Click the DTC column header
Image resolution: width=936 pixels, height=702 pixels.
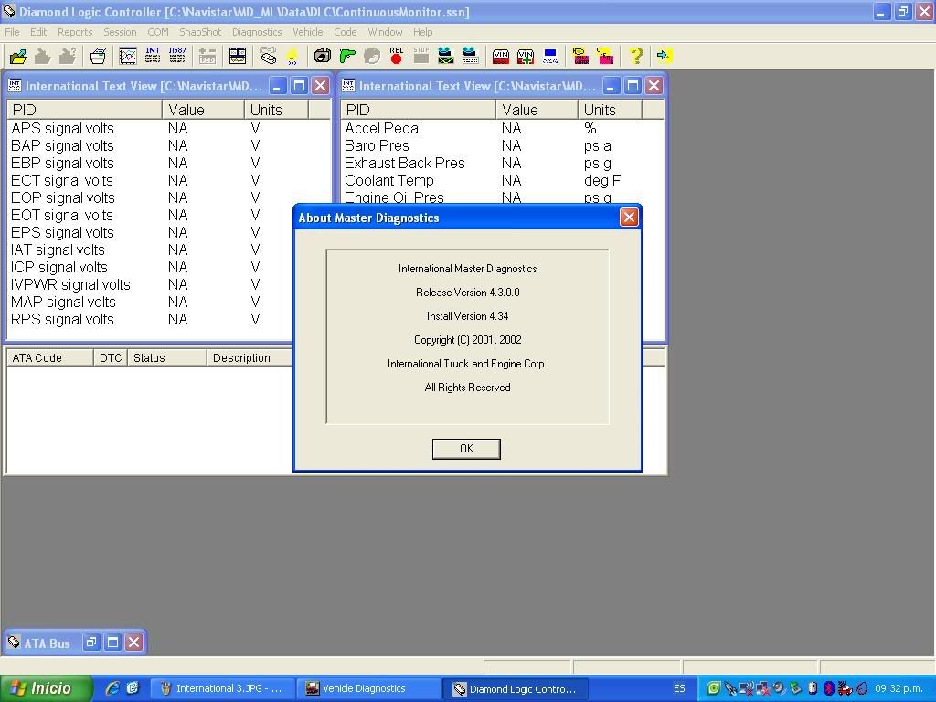111,357
